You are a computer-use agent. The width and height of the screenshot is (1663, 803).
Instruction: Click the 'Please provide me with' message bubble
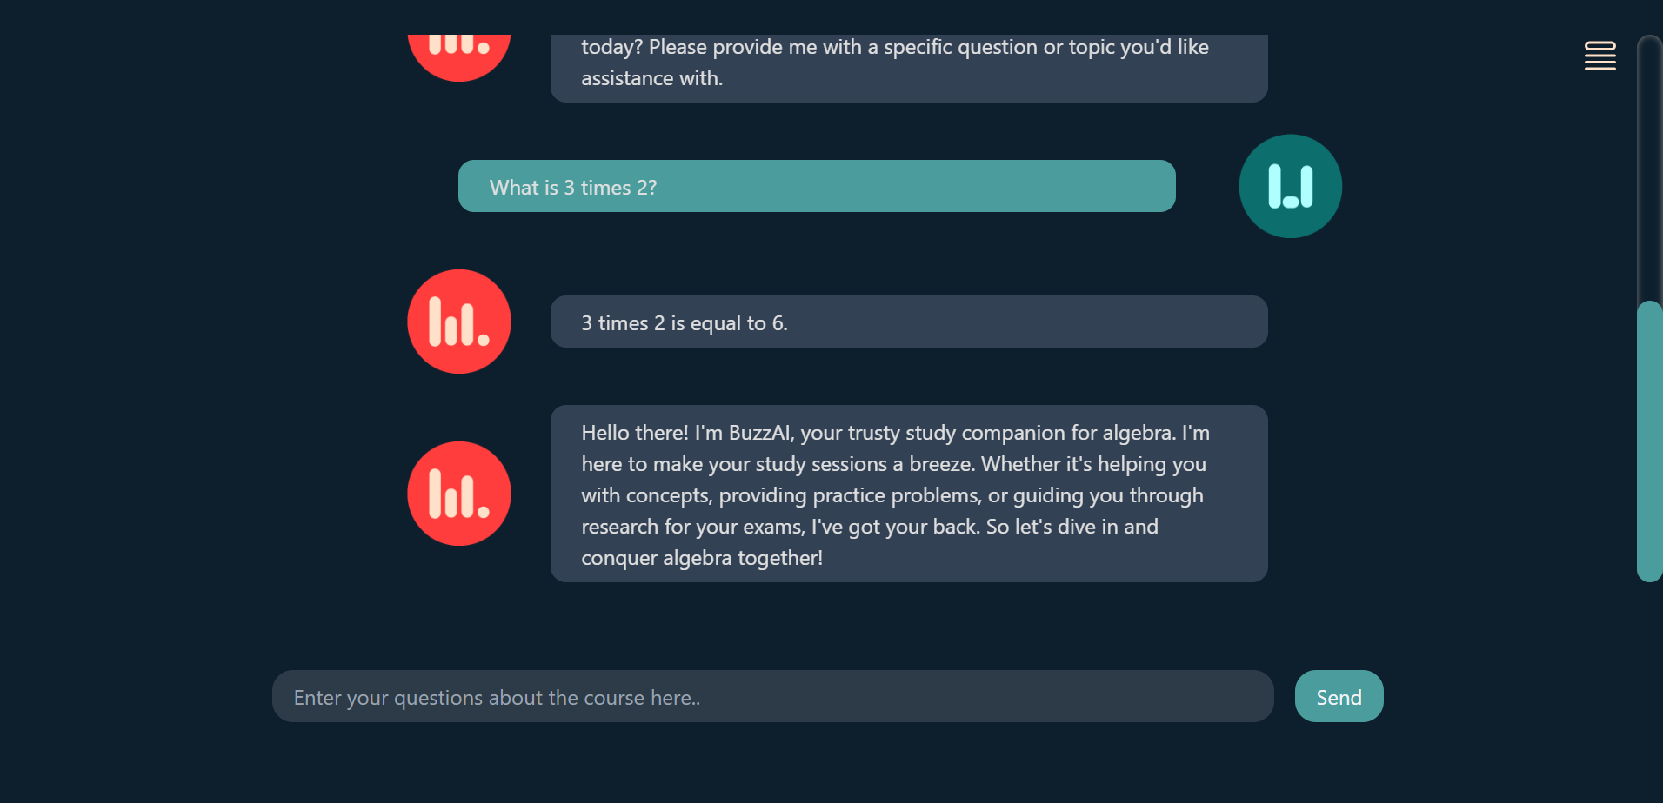909,69
